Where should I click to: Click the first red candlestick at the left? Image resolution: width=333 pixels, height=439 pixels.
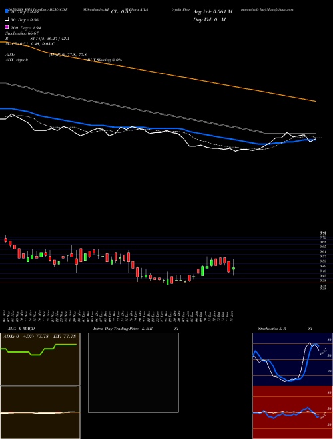point(5,240)
